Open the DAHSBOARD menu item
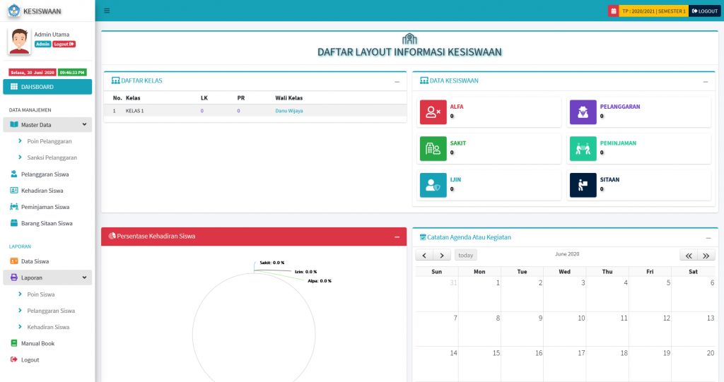 pyautogui.click(x=47, y=87)
